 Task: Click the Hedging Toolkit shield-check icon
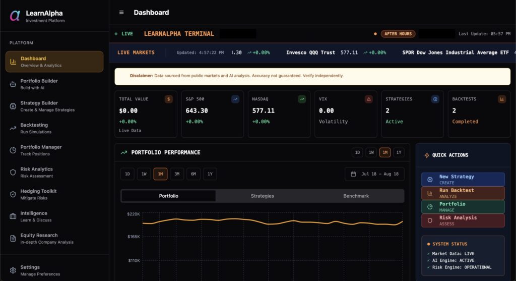pyautogui.click(x=13, y=194)
